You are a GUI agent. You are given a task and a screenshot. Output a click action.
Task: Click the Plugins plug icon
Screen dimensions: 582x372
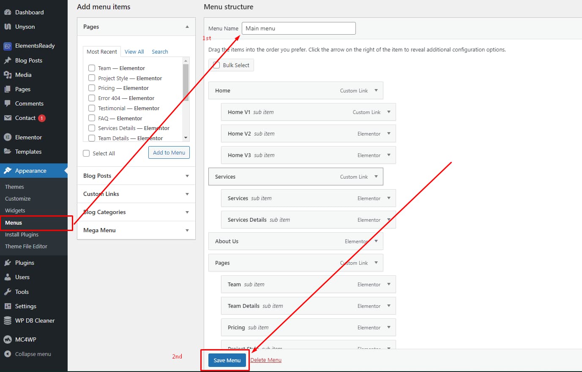coord(8,263)
